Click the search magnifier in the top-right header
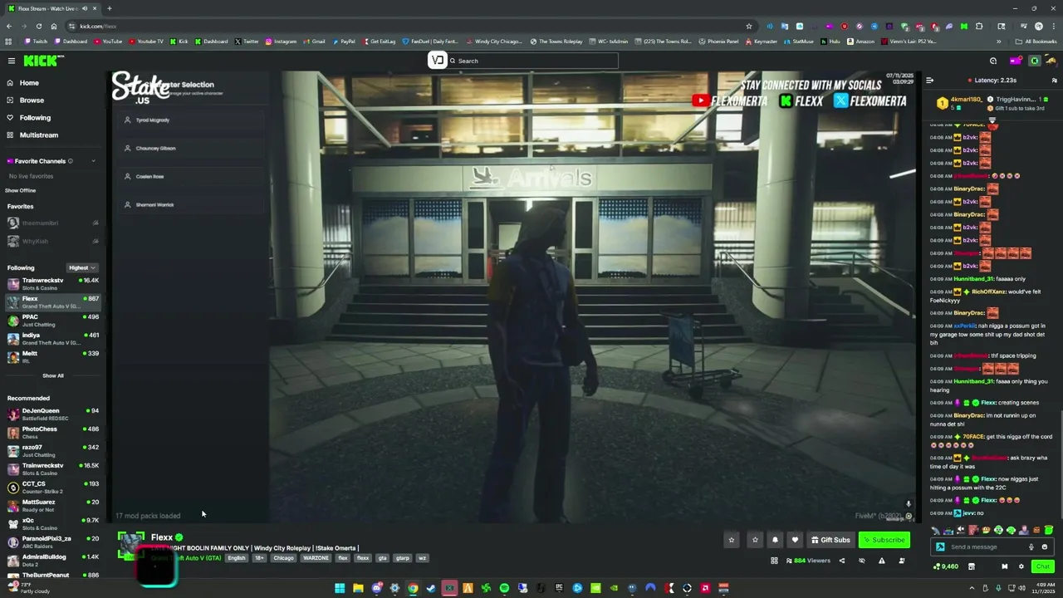 [x=993, y=61]
